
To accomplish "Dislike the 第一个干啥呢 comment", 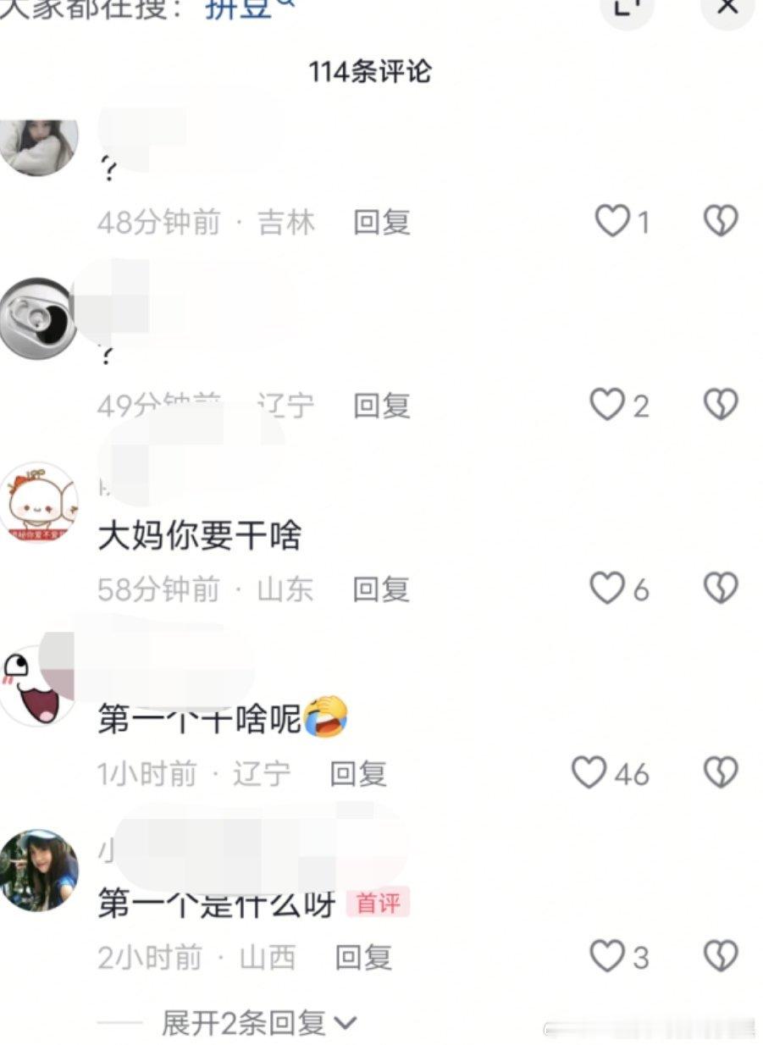I will point(721,772).
